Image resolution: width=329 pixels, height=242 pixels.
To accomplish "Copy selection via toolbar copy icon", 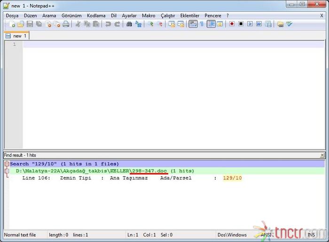I will pyautogui.click(x=87, y=24).
